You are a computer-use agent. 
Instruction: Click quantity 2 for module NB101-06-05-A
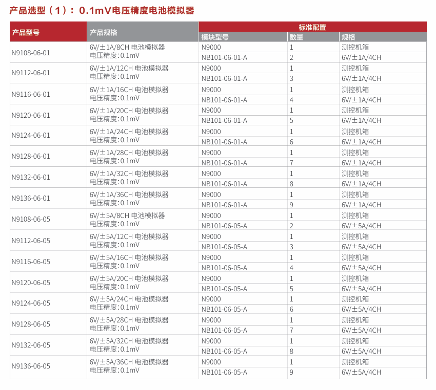click(291, 226)
